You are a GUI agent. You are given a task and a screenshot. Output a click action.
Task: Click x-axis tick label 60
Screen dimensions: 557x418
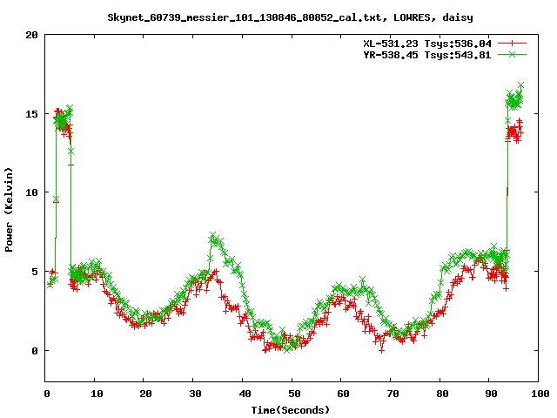(343, 394)
